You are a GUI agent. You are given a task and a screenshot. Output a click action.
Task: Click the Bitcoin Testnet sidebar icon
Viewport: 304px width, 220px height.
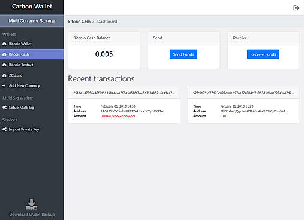pyautogui.click(x=4, y=65)
